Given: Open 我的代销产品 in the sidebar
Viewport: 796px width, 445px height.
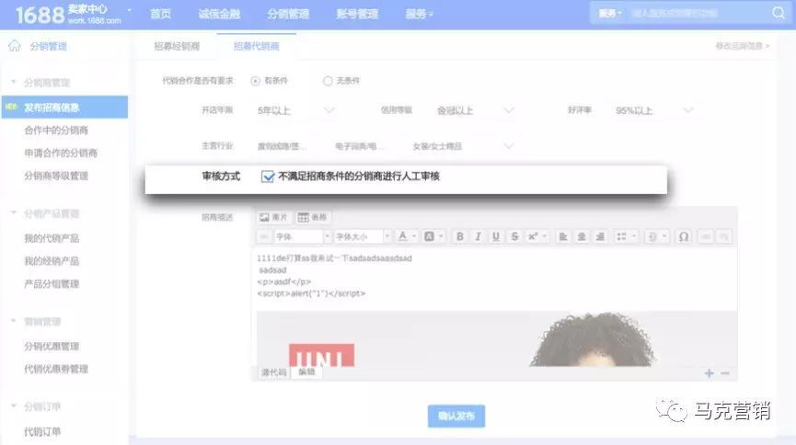Looking at the screenshot, I should pos(52,238).
